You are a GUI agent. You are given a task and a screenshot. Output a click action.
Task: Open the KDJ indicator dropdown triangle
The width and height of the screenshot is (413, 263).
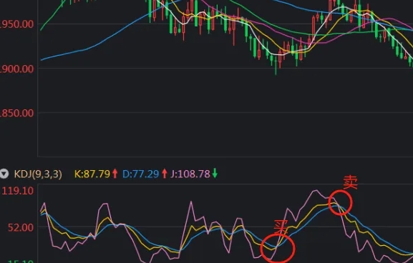pyautogui.click(x=4, y=174)
